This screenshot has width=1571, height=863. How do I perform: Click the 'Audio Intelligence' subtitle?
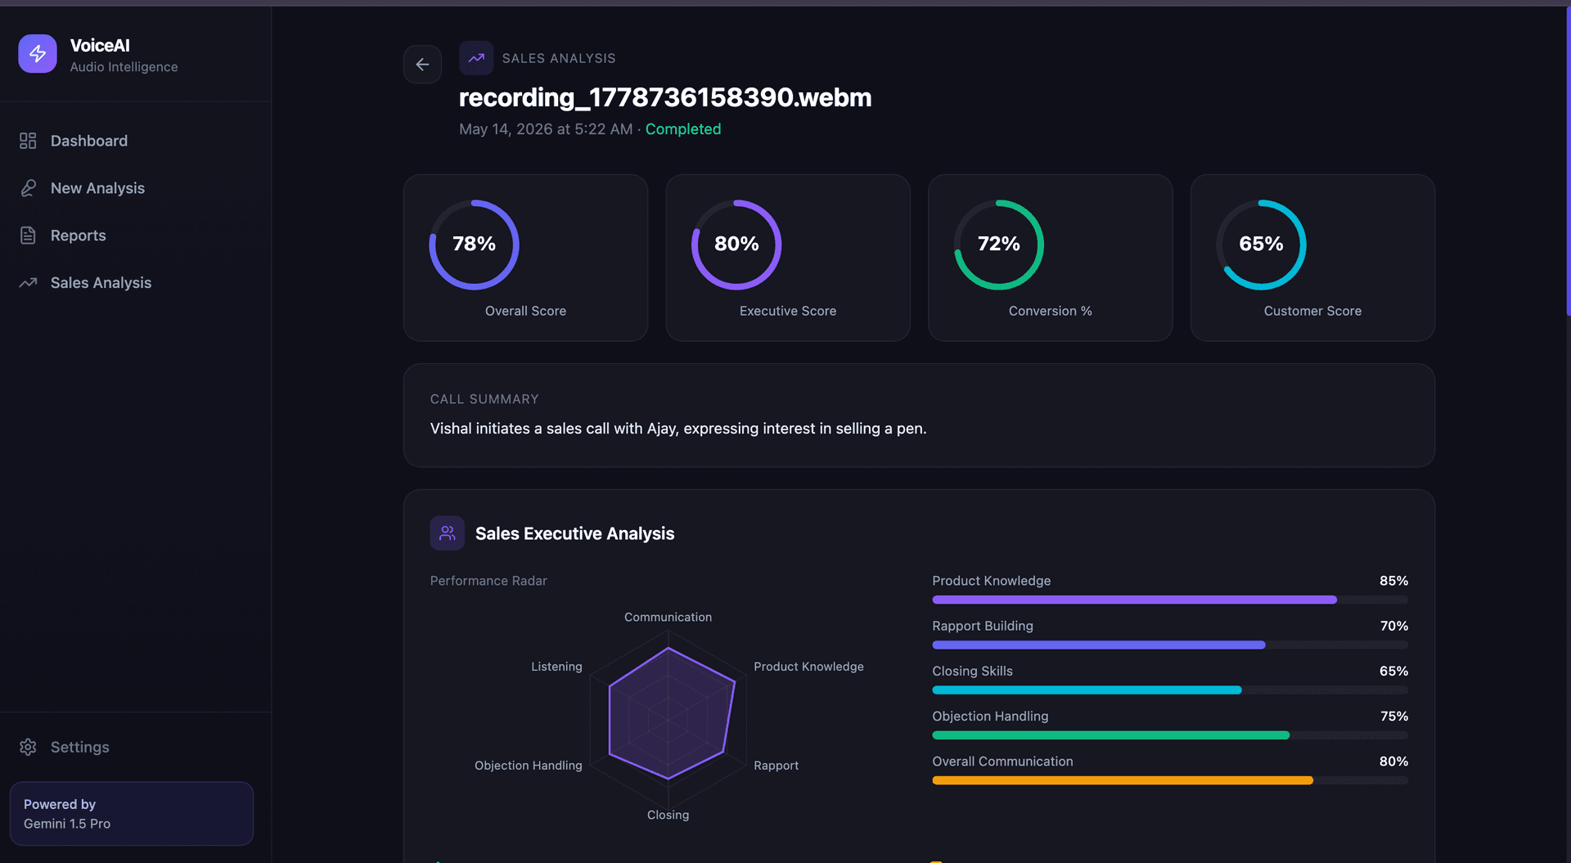tap(124, 67)
